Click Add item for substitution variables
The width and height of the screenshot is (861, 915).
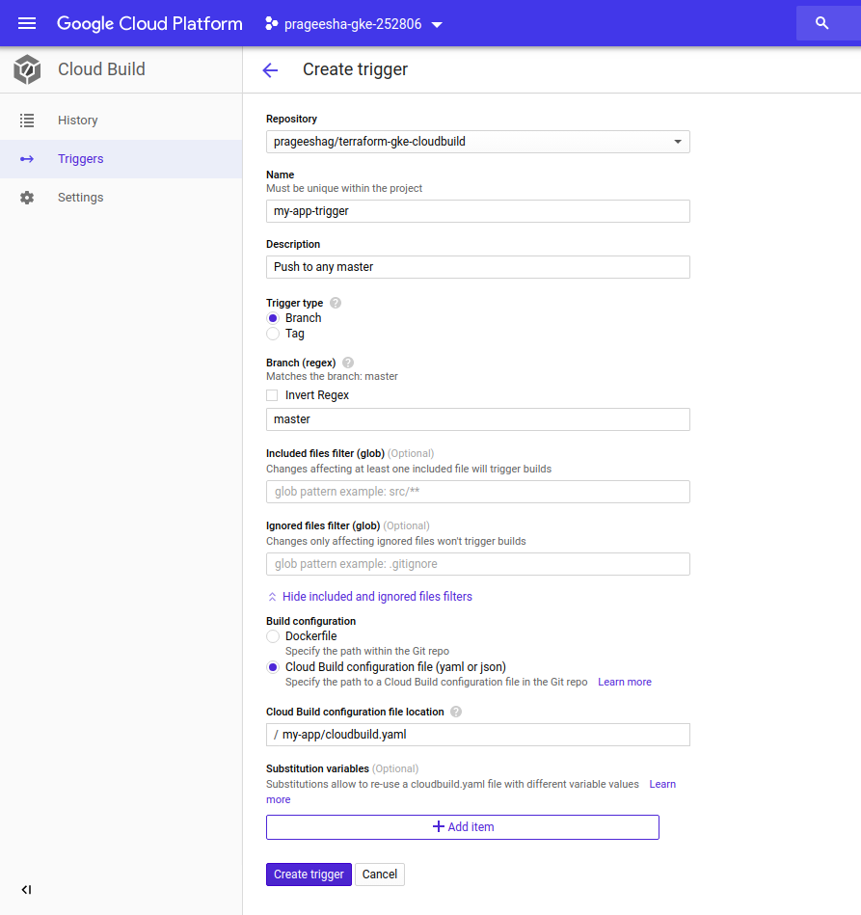pyautogui.click(x=463, y=827)
